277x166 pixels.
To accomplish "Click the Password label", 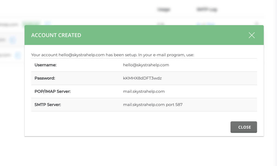I will (45, 78).
